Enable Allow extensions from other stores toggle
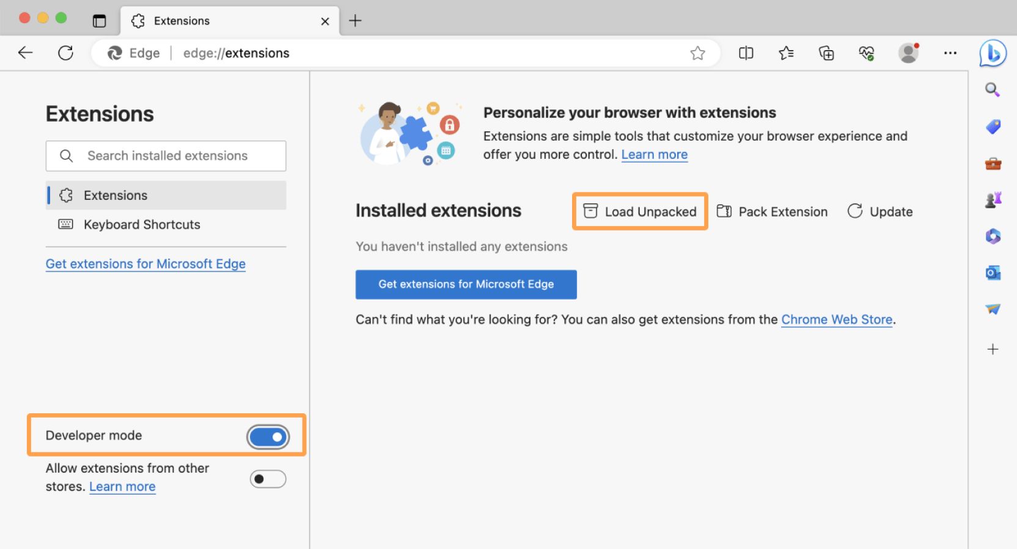The width and height of the screenshot is (1017, 549). coord(268,479)
